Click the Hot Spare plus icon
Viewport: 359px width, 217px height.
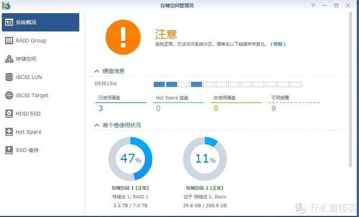click(x=9, y=132)
